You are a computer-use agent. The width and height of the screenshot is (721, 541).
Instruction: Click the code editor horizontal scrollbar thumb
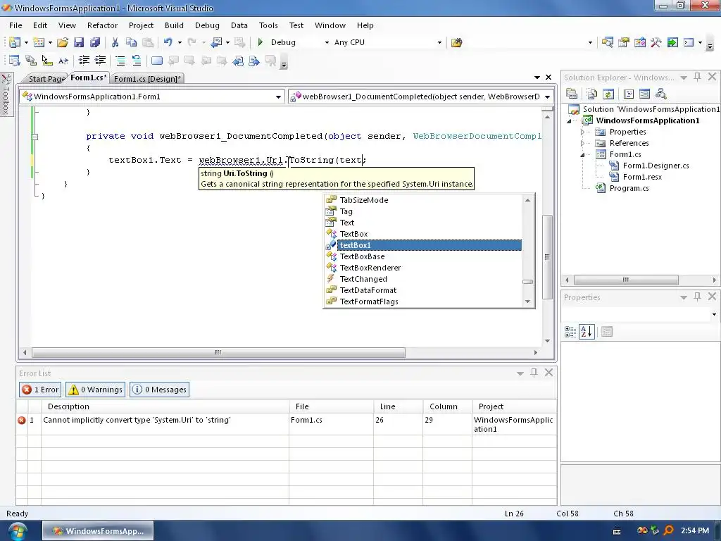pos(218,352)
